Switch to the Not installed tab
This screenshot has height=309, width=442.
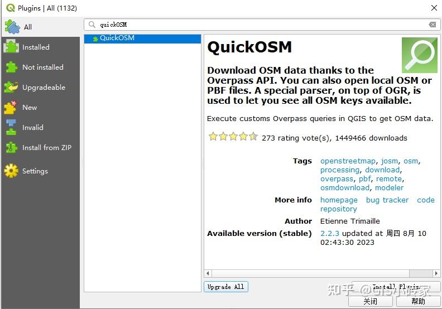(x=41, y=67)
